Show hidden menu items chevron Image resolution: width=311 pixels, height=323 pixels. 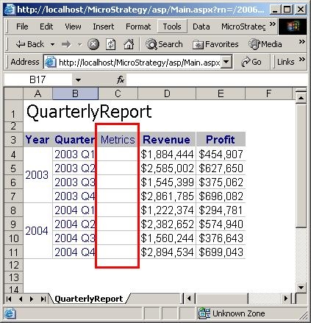272,24
